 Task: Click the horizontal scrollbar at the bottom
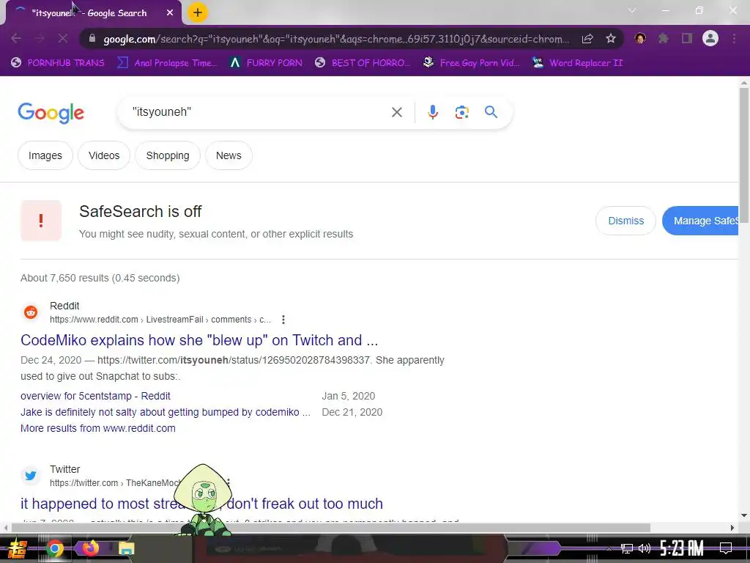coord(330,528)
